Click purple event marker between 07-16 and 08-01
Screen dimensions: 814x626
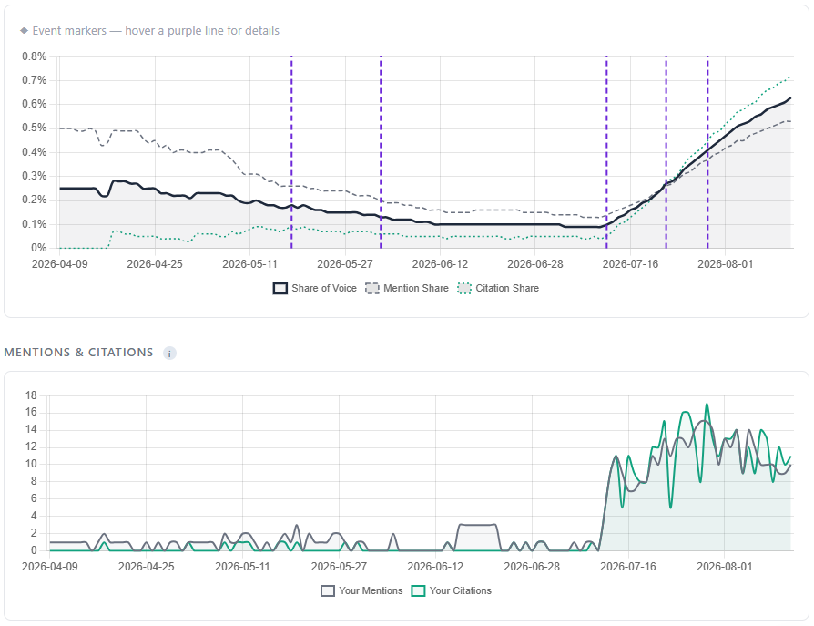(666, 152)
